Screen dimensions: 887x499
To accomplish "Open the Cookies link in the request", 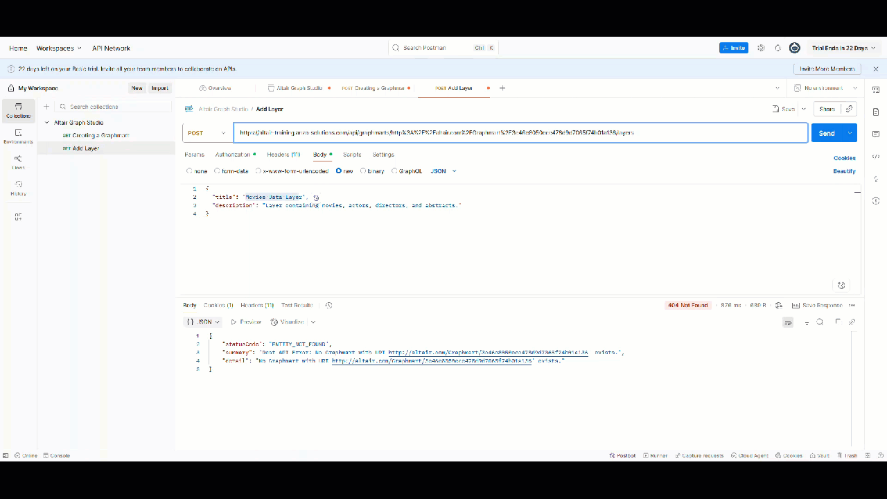I will [x=845, y=158].
